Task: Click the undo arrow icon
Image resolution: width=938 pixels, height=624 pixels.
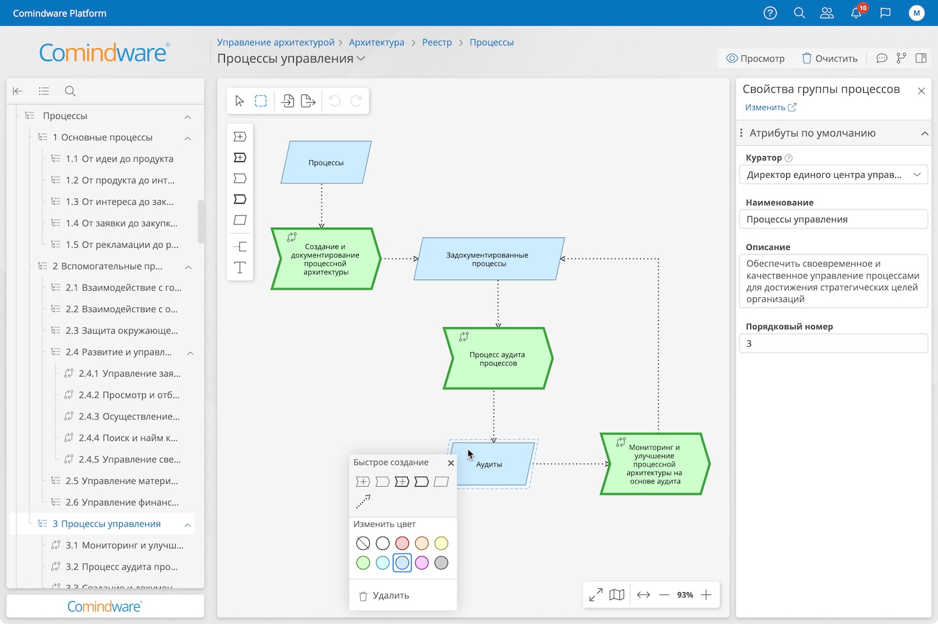Action: tap(335, 101)
